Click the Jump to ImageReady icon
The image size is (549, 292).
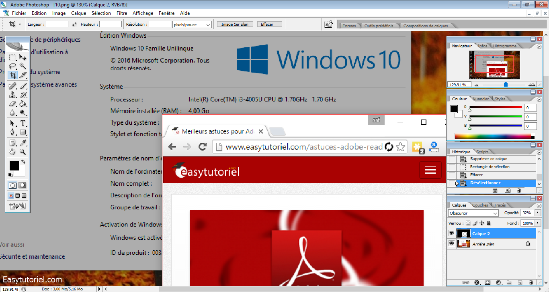(18, 206)
